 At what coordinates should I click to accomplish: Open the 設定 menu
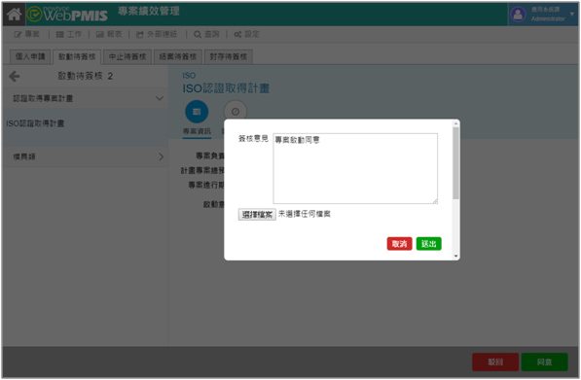(247, 34)
